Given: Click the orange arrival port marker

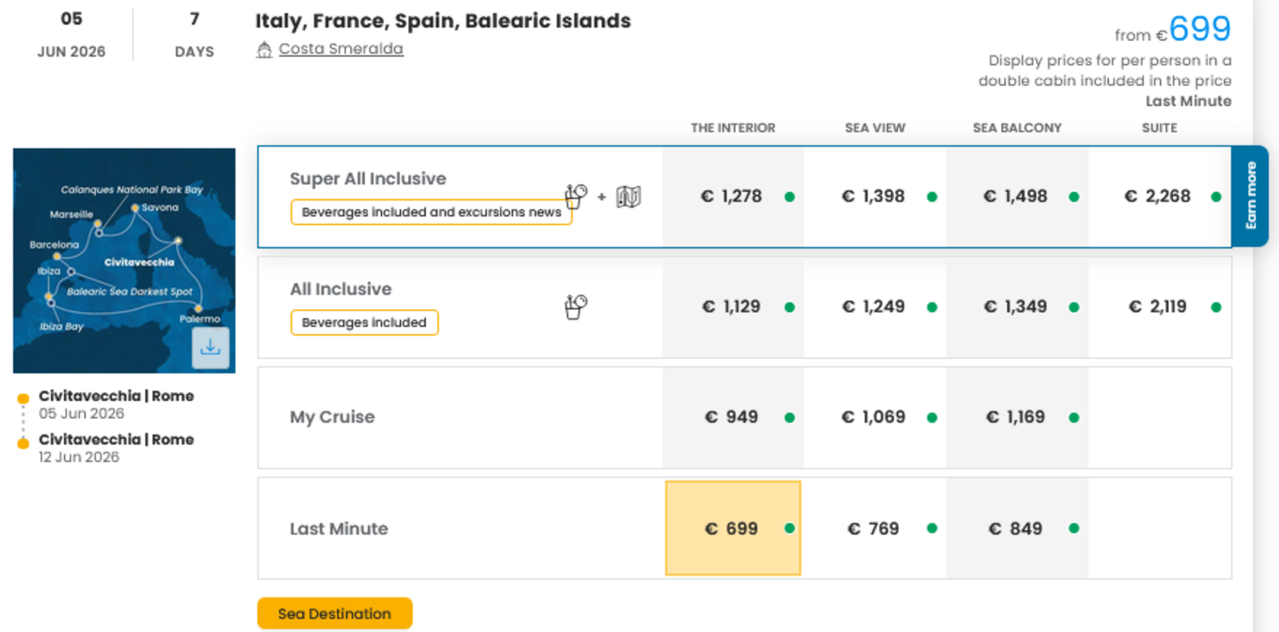Looking at the screenshot, I should [x=24, y=442].
